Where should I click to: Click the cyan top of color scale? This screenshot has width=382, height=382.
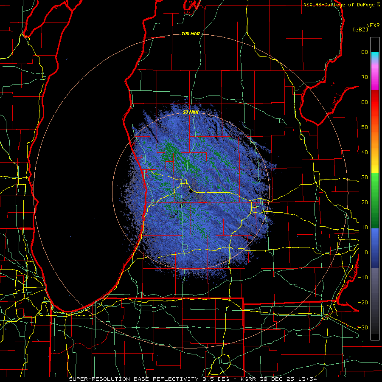(375, 54)
